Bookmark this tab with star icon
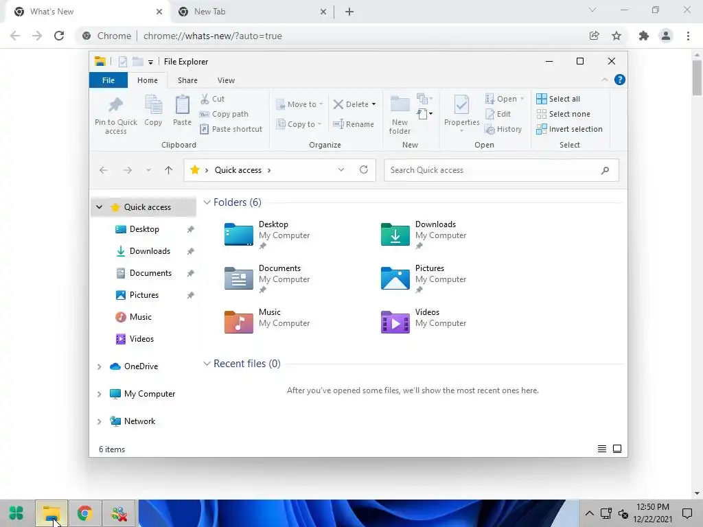 [616, 36]
